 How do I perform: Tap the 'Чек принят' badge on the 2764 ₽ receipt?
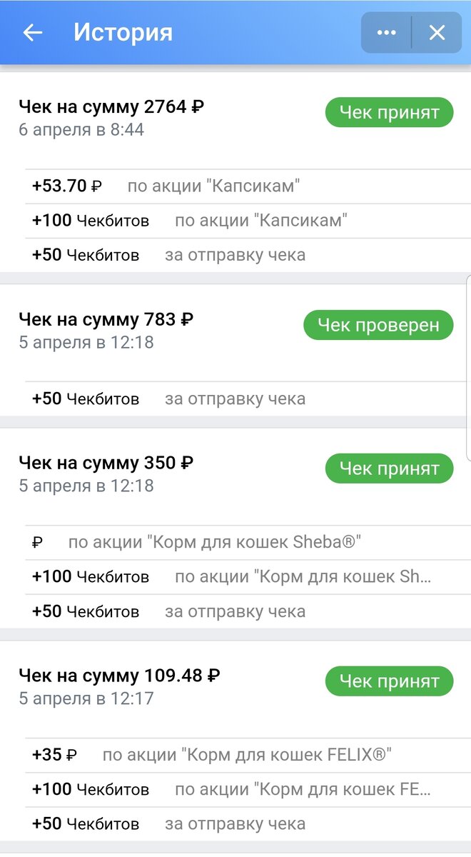tap(388, 112)
